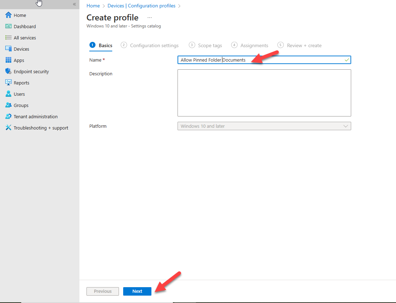Open the Groups section icon
396x303 pixels.
(8, 105)
